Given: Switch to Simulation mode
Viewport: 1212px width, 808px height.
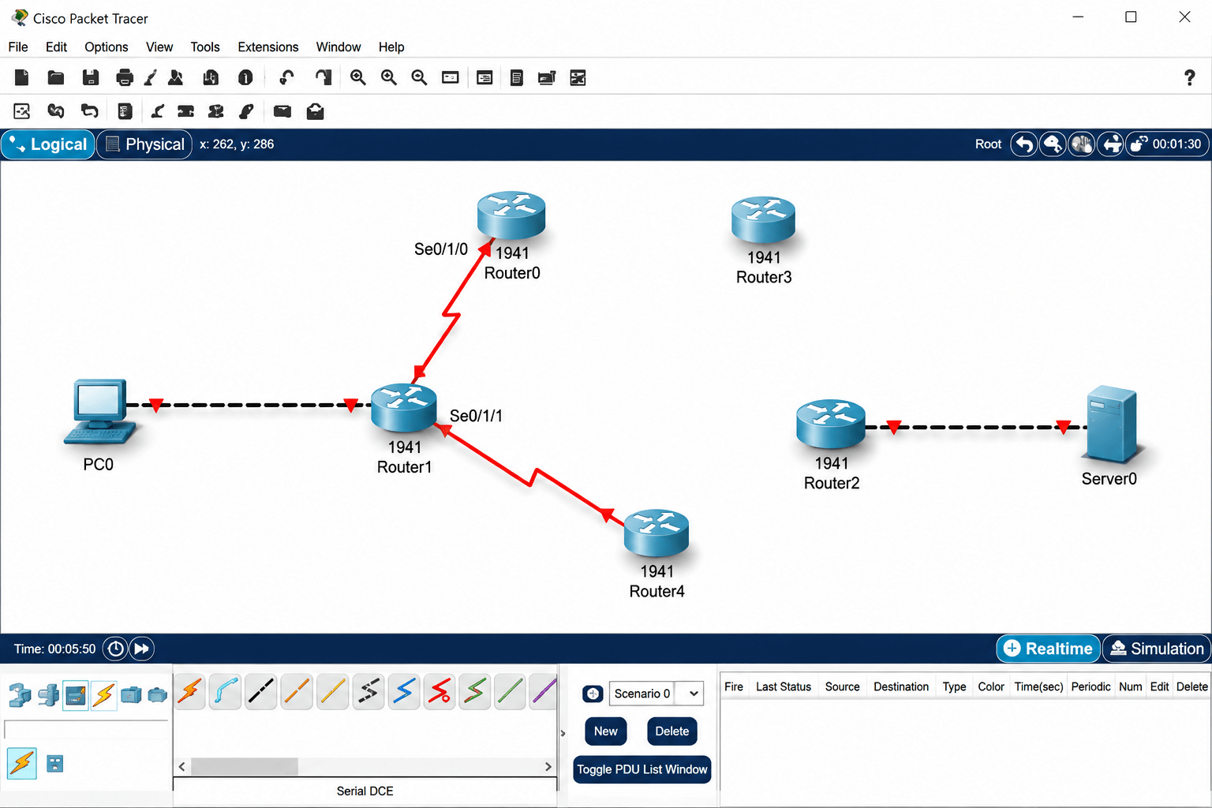Looking at the screenshot, I should [1157, 649].
